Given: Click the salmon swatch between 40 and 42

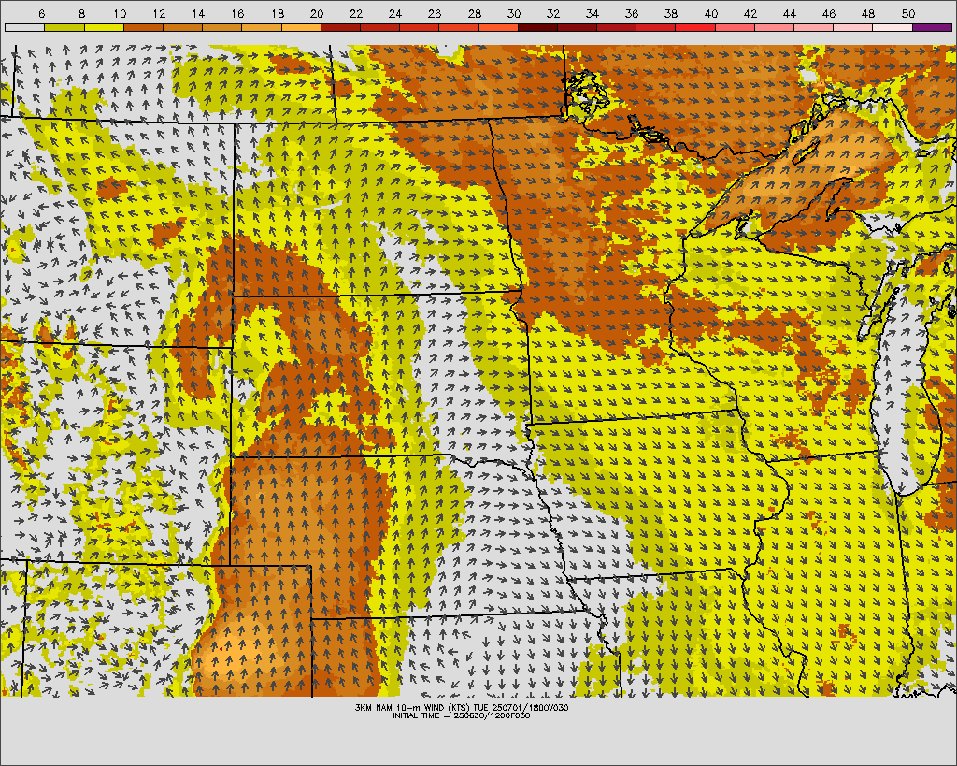Looking at the screenshot, I should pos(735,27).
